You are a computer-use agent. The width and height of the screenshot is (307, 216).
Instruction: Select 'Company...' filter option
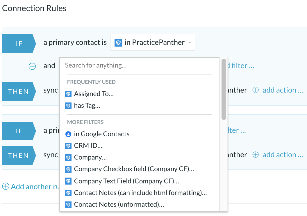[90, 157]
